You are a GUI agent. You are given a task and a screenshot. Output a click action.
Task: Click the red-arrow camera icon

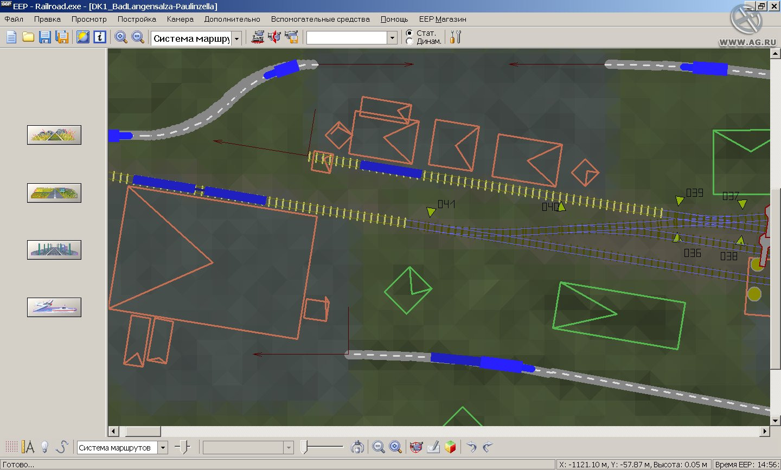point(274,37)
